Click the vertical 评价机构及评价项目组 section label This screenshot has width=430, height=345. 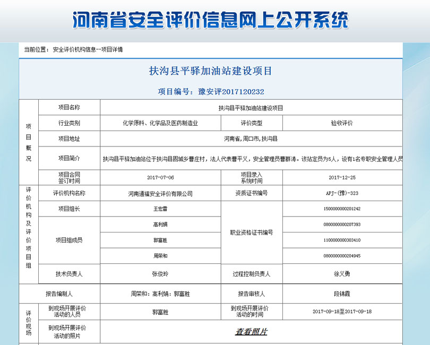pyautogui.click(x=29, y=227)
